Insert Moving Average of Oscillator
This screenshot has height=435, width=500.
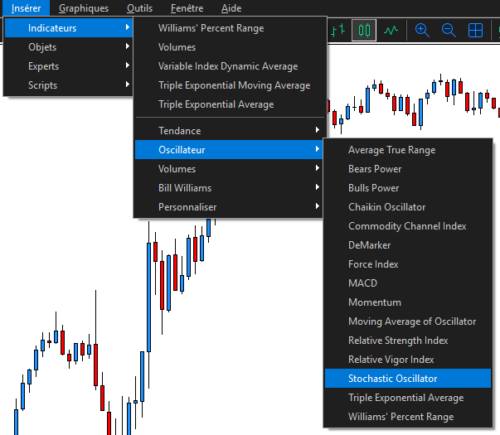pos(408,321)
